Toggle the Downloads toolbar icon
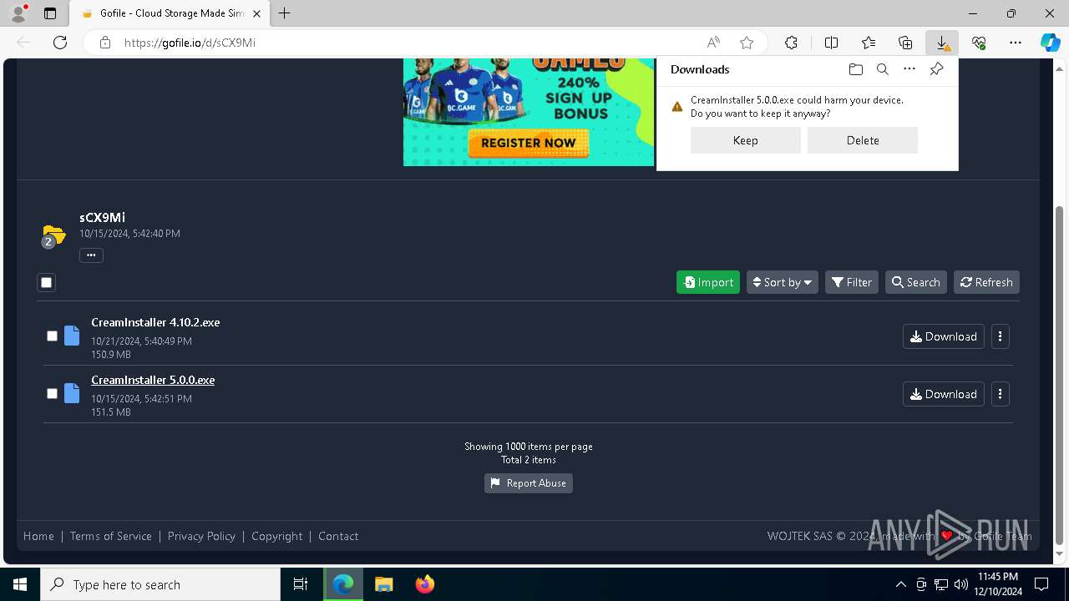 point(942,43)
